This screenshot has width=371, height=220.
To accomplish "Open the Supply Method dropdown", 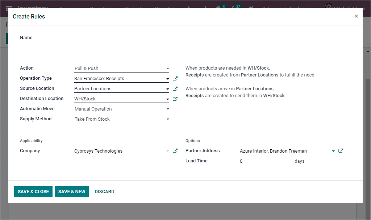I will (167, 119).
